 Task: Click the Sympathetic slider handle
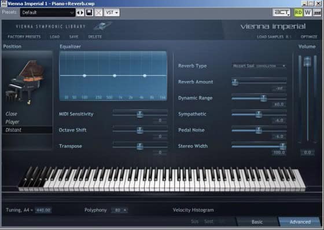[x=259, y=114]
